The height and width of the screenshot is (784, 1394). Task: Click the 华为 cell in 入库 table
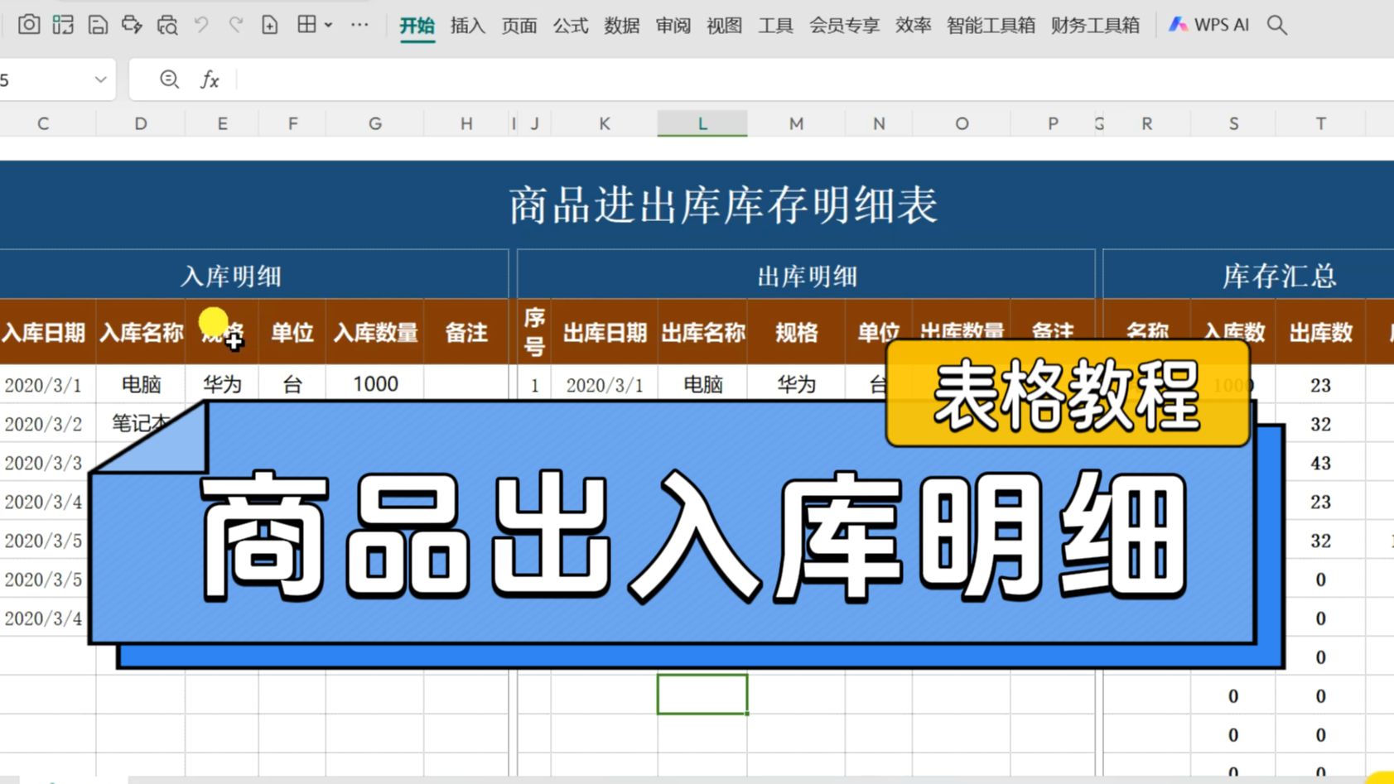[222, 384]
